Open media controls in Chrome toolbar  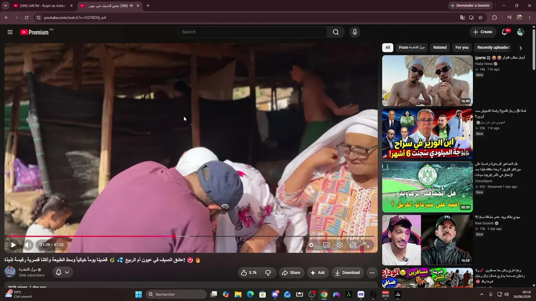click(509, 18)
